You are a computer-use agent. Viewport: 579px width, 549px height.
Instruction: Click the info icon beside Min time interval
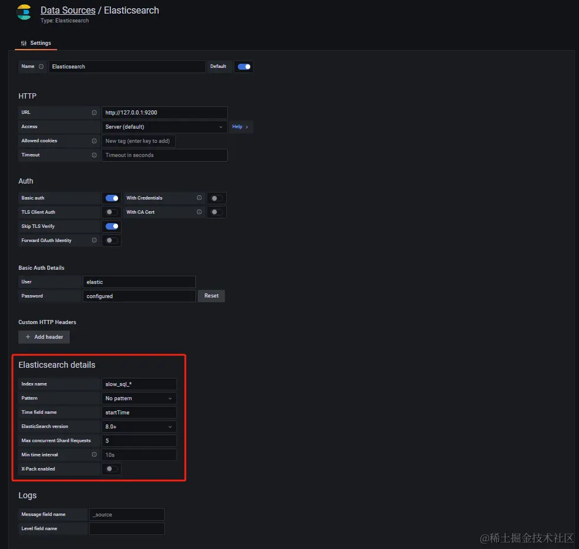[94, 455]
